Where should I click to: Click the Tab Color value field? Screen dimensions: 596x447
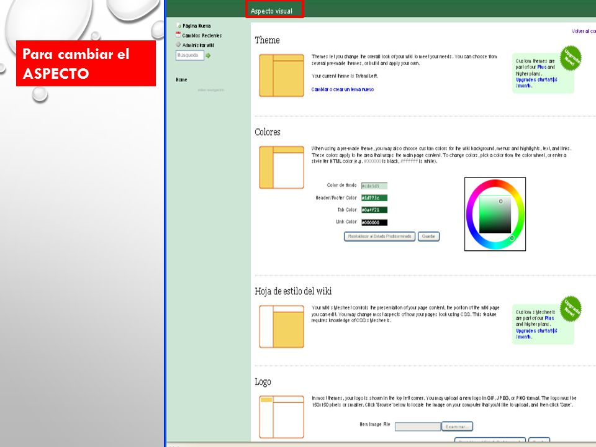click(x=374, y=210)
